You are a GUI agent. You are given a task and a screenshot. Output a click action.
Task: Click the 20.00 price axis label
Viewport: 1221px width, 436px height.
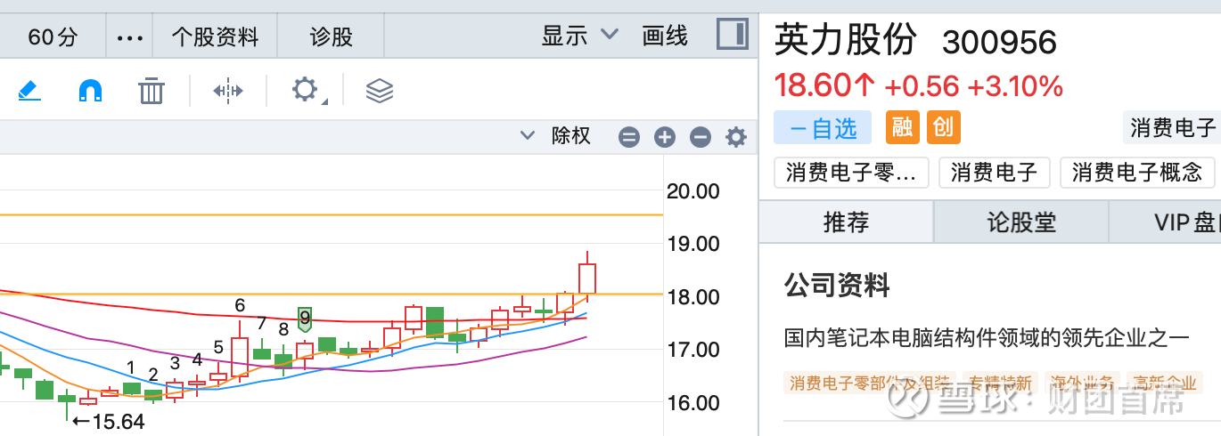point(692,190)
